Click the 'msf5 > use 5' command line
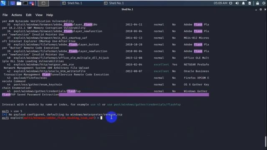267x150 pixels. (x=12, y=111)
